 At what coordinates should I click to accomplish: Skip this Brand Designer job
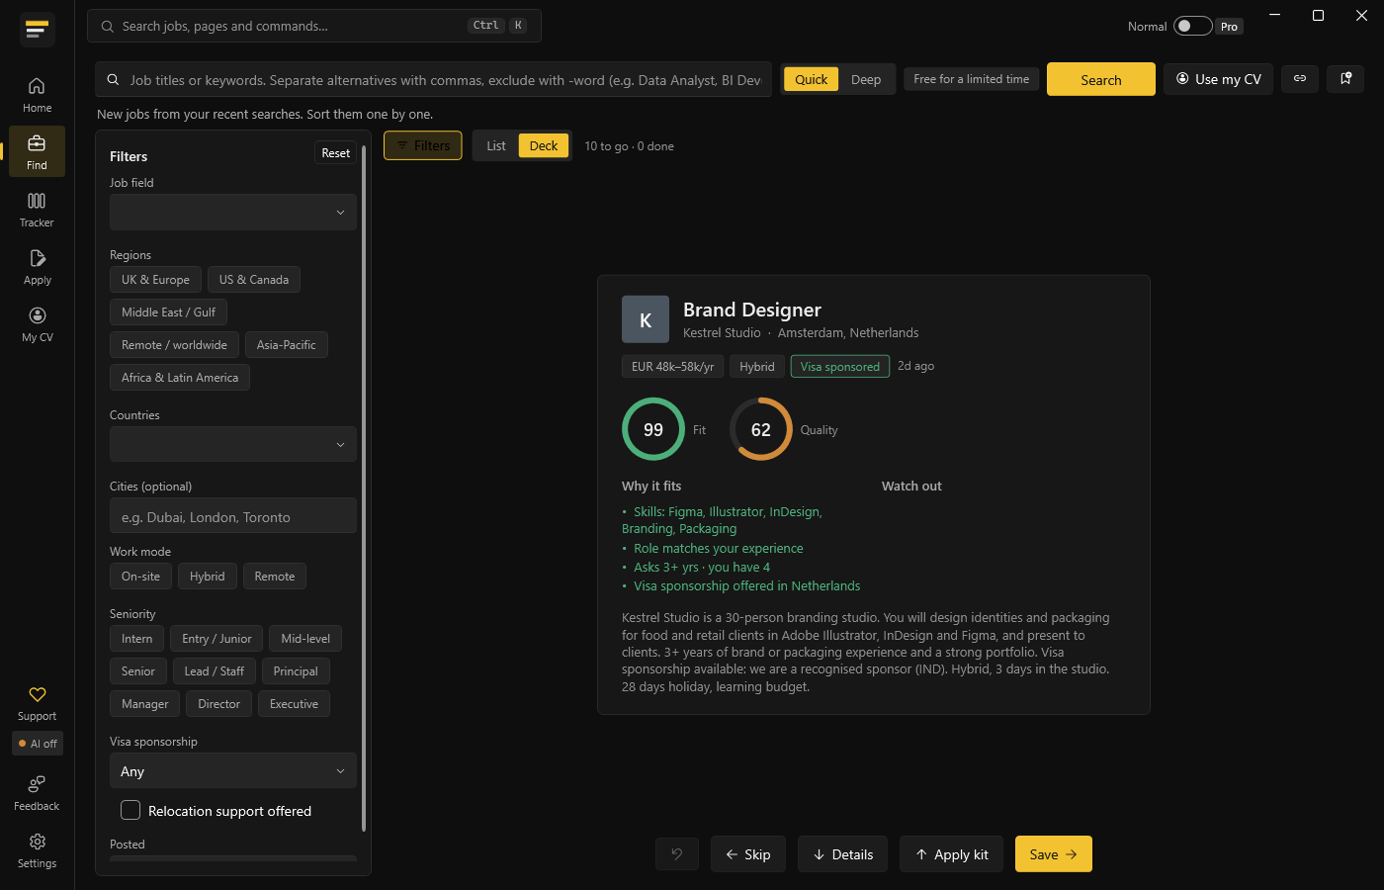748,854
